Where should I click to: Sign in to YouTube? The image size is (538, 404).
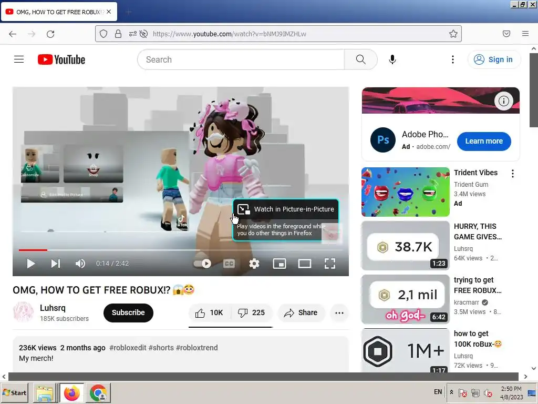pyautogui.click(x=494, y=59)
